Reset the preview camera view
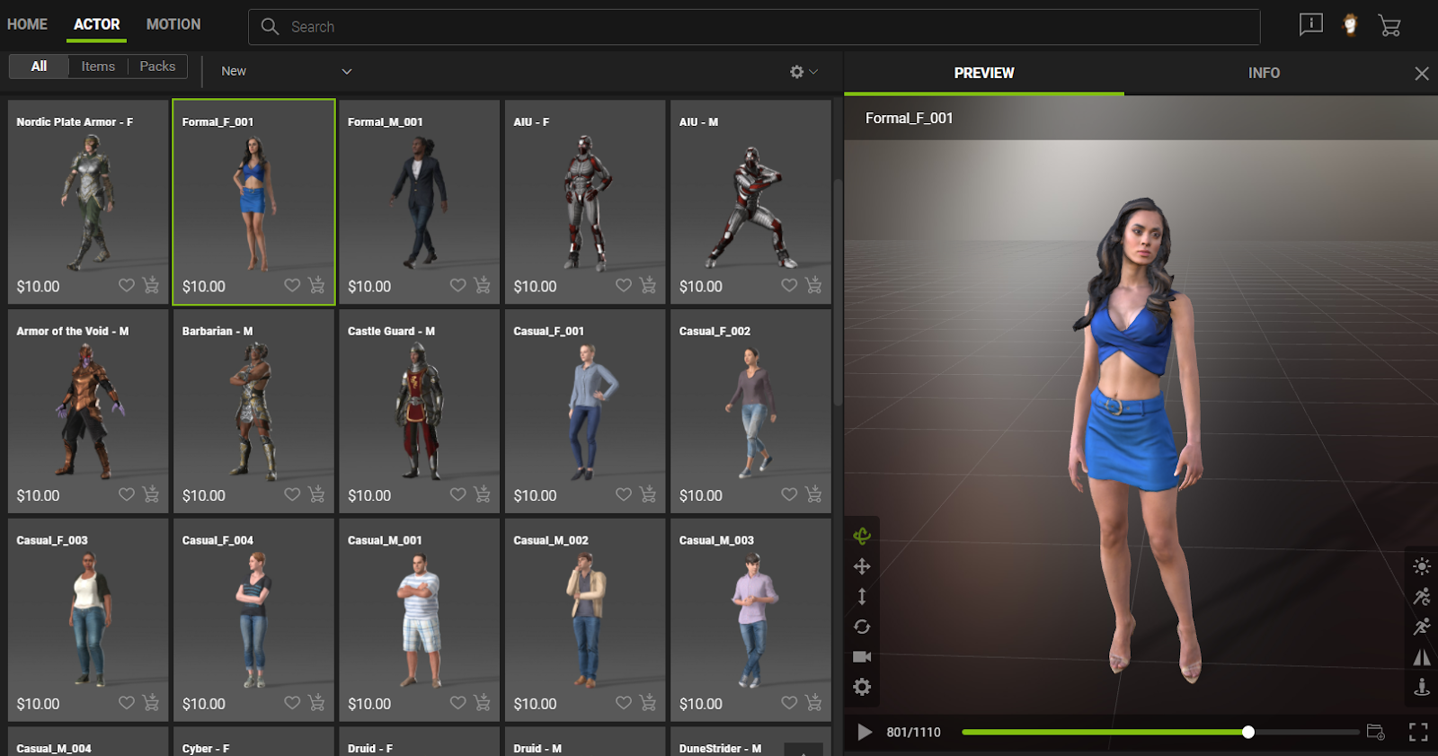This screenshot has width=1438, height=756. coord(862,627)
